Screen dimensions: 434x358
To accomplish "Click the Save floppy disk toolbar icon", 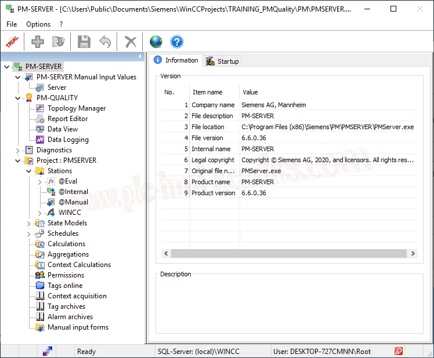I will click(x=84, y=42).
